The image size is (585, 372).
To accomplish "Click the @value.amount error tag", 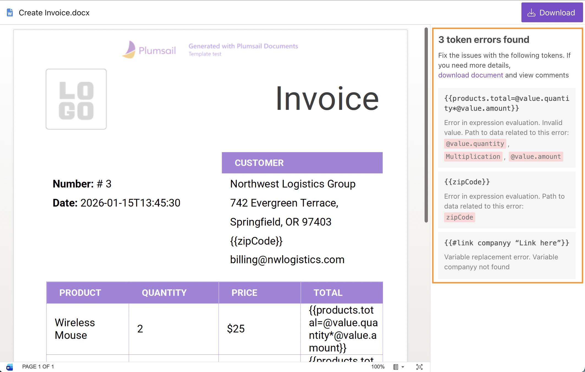I will point(536,157).
